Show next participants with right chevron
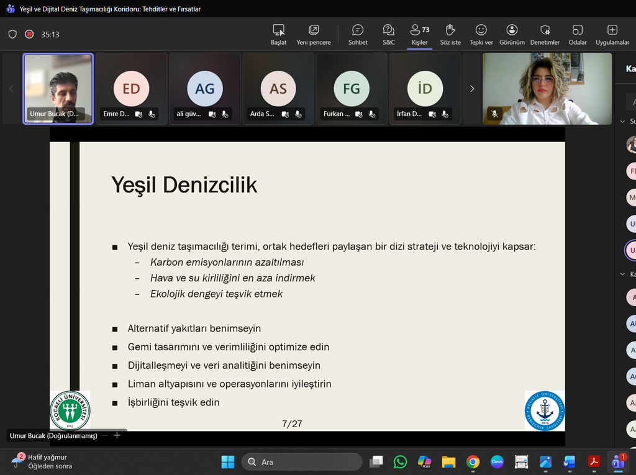 (x=472, y=89)
